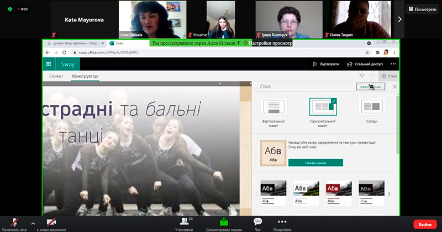
Task: Expand audio options caret next to microphone
Action: pos(33,224)
